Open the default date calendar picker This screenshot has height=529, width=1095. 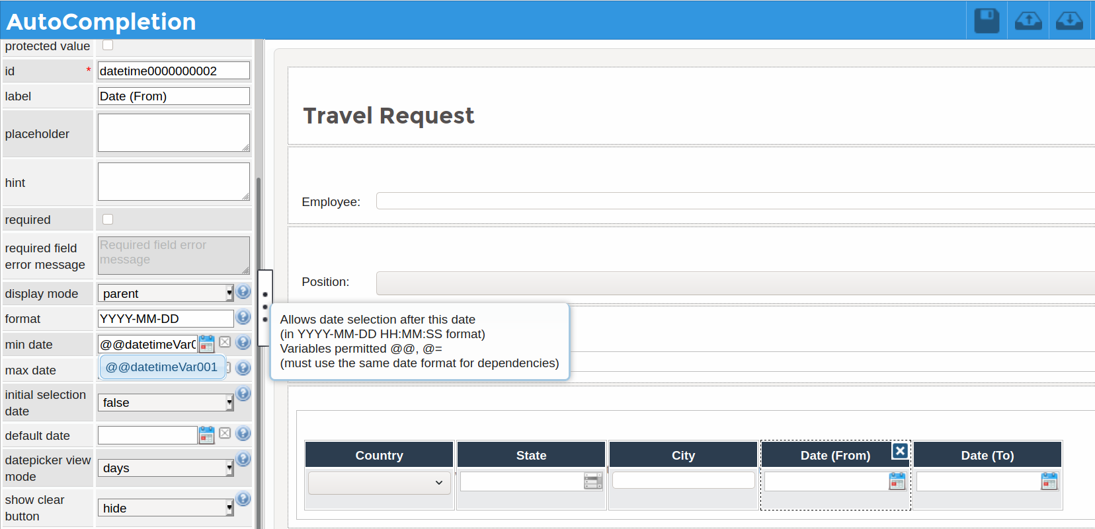click(x=207, y=435)
